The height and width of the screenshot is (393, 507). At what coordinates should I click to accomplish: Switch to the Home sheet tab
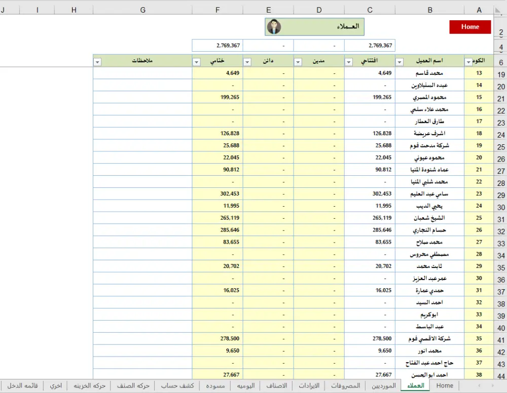[445, 385]
